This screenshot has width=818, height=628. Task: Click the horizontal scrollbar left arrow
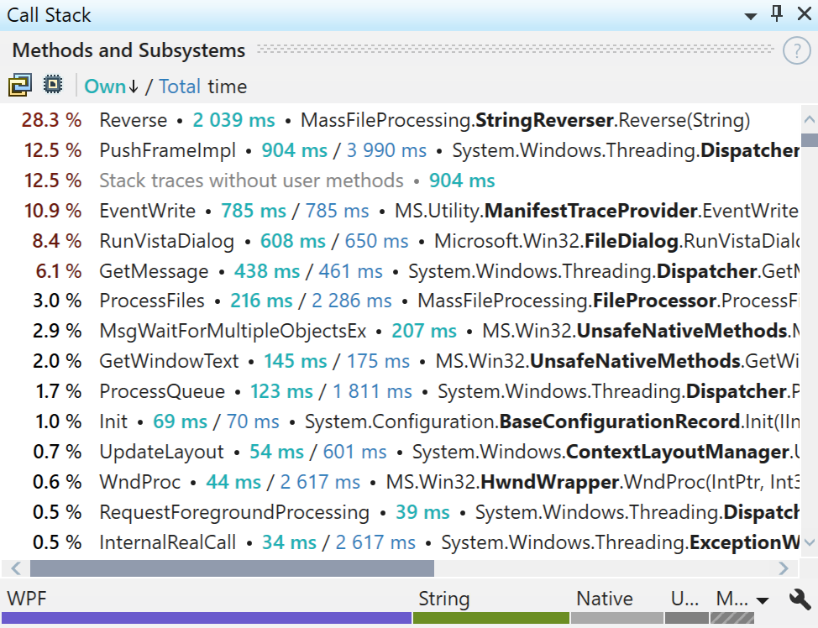(16, 568)
